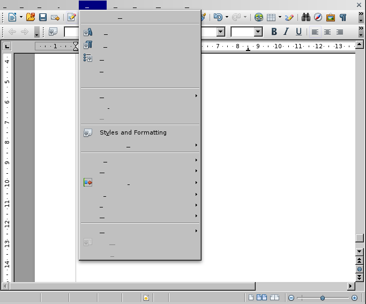Toggle Italic formatting
The image size is (366, 304).
tap(286, 32)
